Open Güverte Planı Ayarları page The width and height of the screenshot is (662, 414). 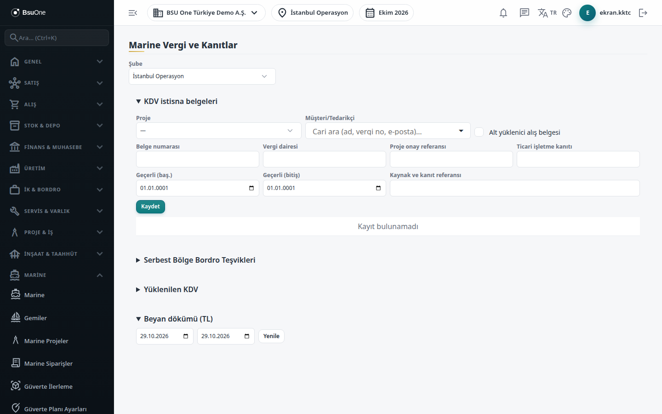pos(57,409)
